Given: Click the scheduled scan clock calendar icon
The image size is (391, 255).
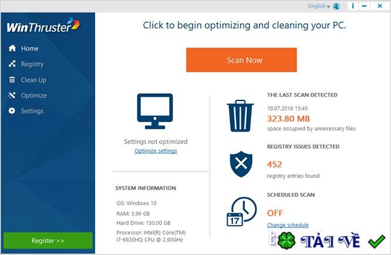Looking at the screenshot, I should click(241, 212).
